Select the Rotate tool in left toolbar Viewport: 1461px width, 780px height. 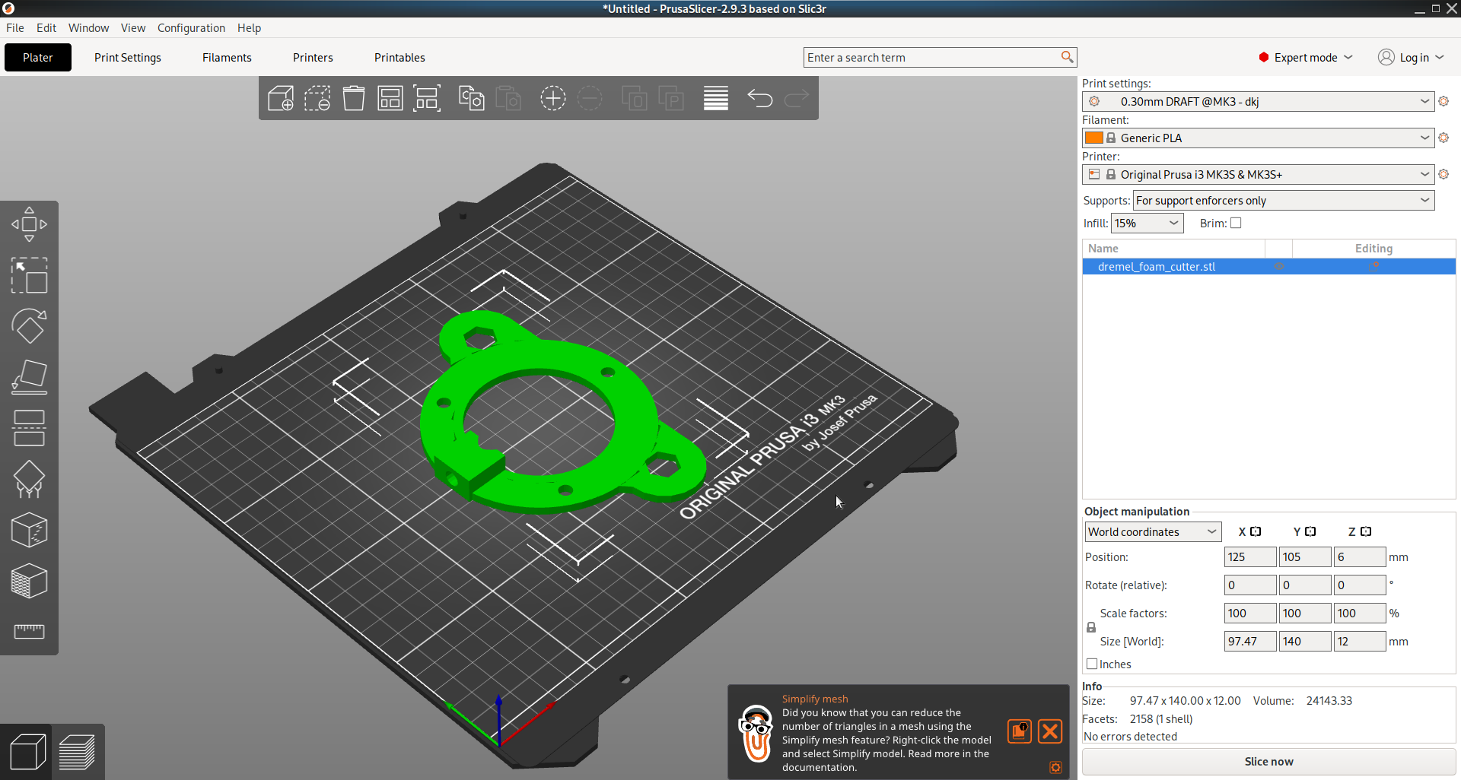pyautogui.click(x=29, y=326)
